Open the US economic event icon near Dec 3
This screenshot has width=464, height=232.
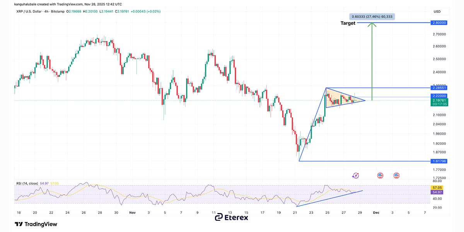click(x=396, y=176)
